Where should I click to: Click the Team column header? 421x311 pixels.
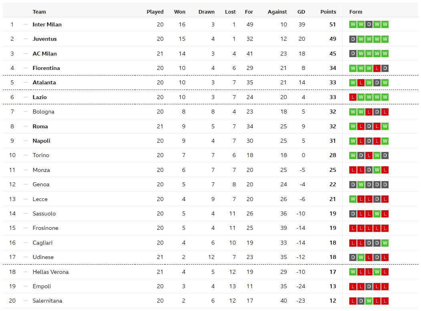39,12
